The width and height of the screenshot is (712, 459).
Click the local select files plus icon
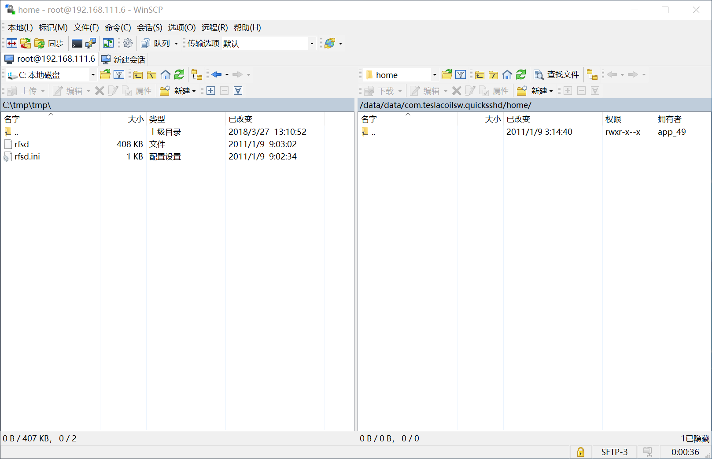point(211,91)
